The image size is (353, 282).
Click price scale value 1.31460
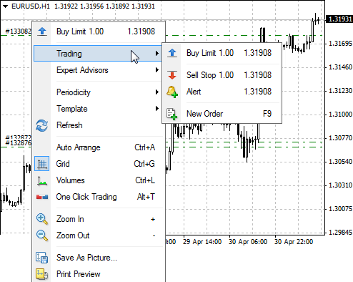pos(340,67)
